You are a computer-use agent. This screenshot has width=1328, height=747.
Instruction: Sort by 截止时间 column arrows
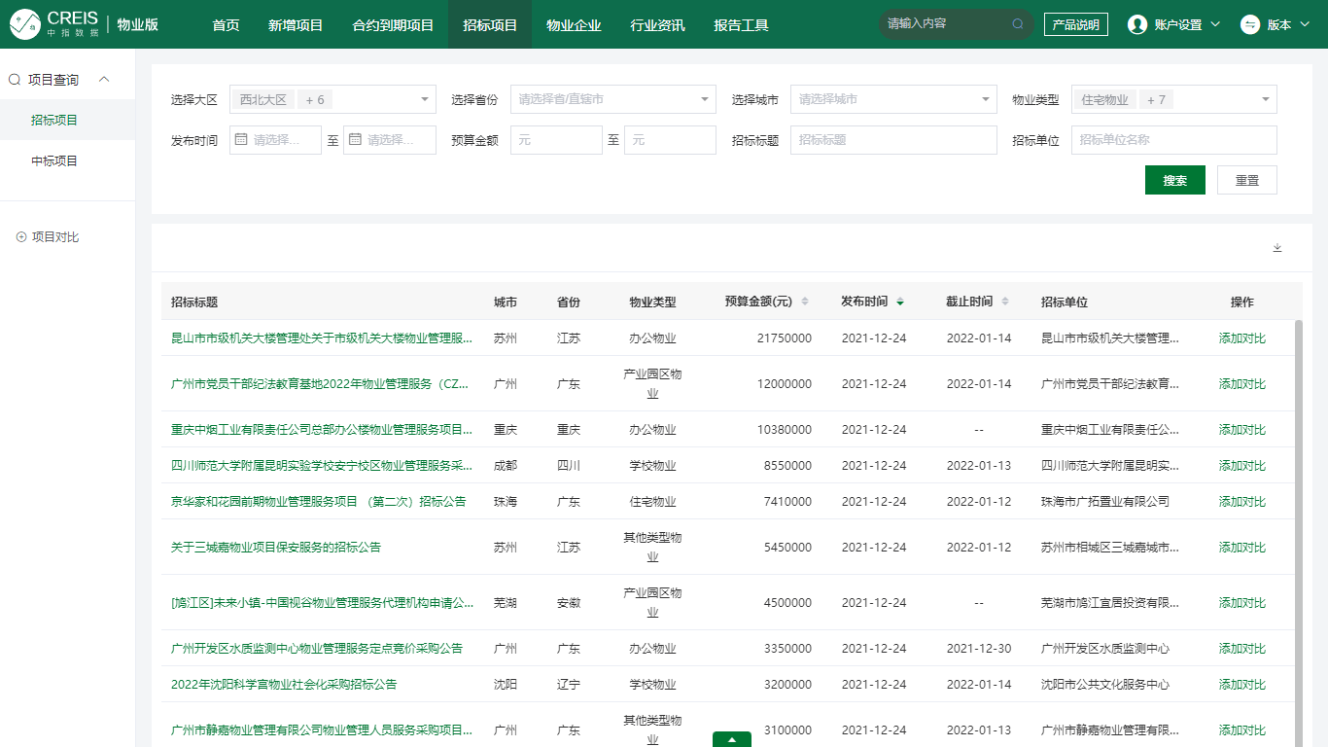pos(1005,302)
